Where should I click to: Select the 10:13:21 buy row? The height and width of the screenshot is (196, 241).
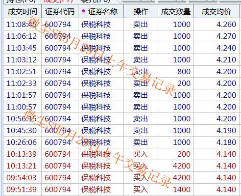[x=121, y=166]
